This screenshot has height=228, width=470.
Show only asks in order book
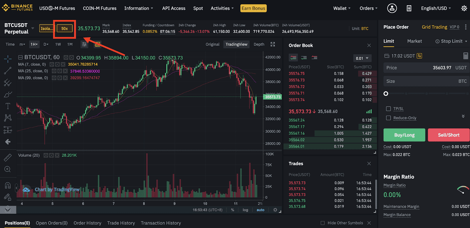pos(314,58)
